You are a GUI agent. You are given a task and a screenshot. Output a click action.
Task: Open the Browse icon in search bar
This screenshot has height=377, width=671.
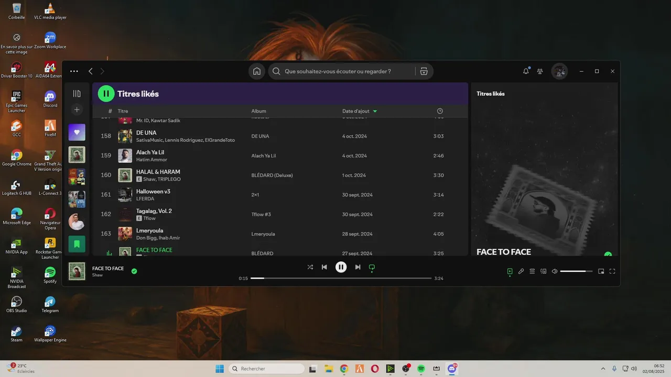[x=424, y=71]
